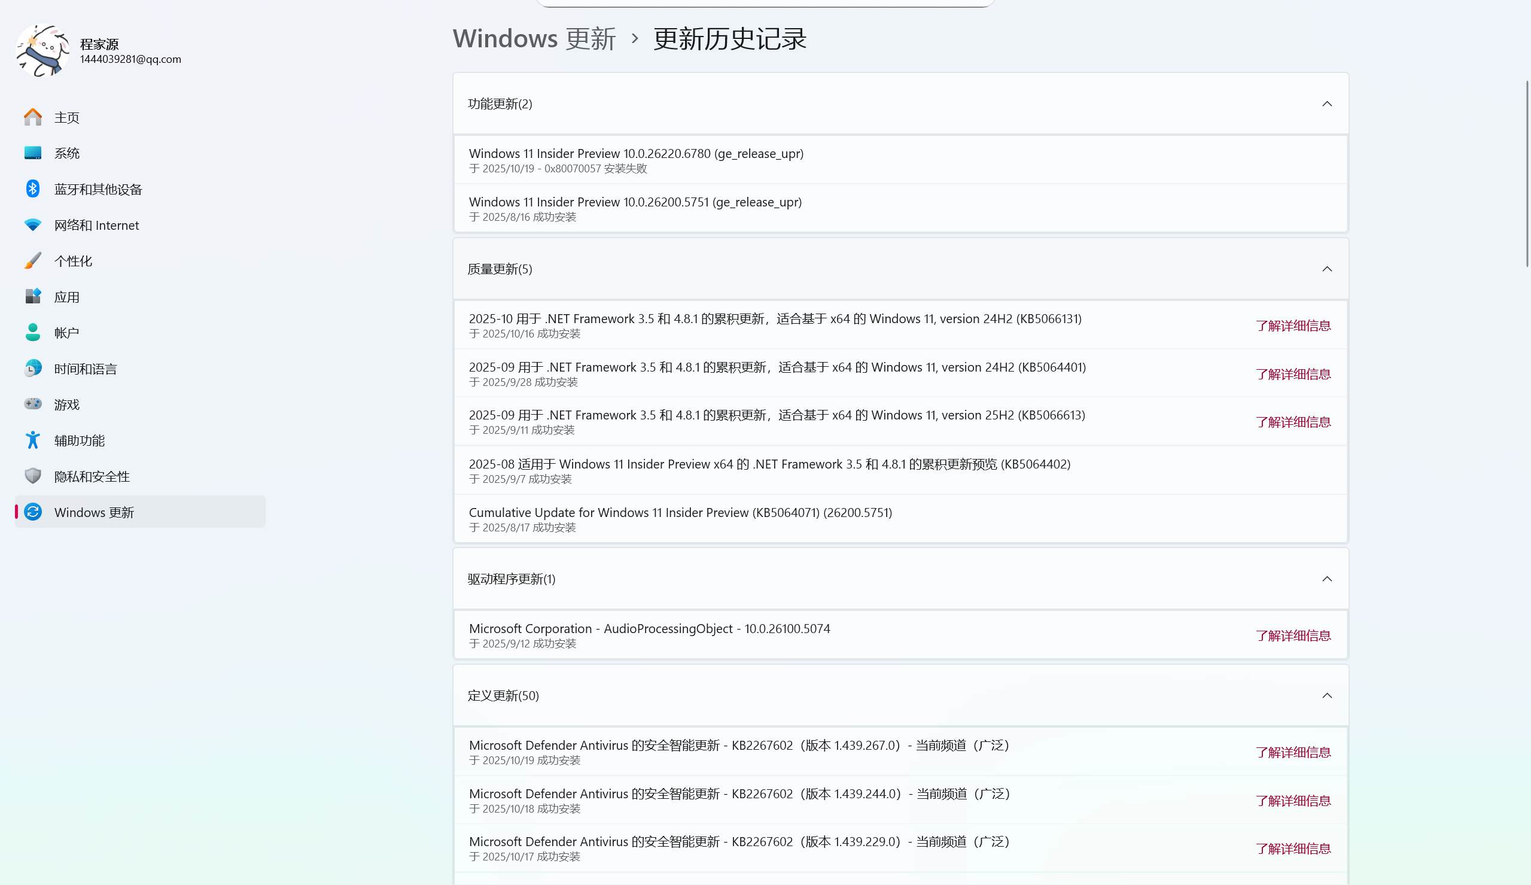Collapse the 质量更新(5) section chevron

pos(1326,269)
